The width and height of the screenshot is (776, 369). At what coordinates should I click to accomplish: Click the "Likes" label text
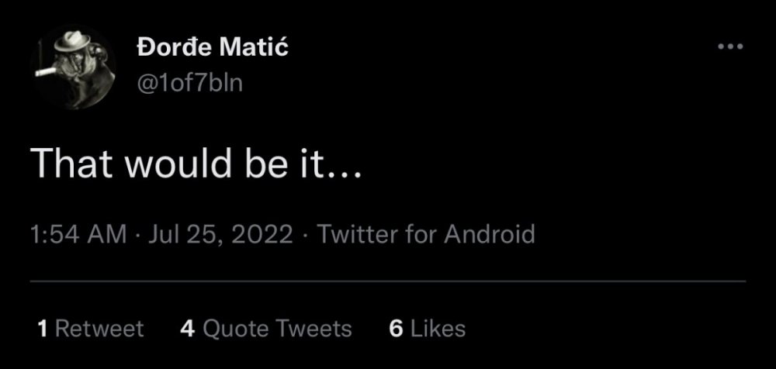438,329
